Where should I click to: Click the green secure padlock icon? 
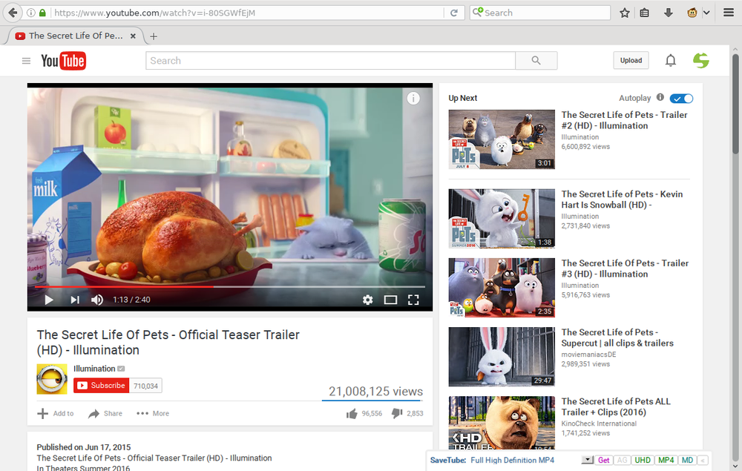tap(42, 13)
